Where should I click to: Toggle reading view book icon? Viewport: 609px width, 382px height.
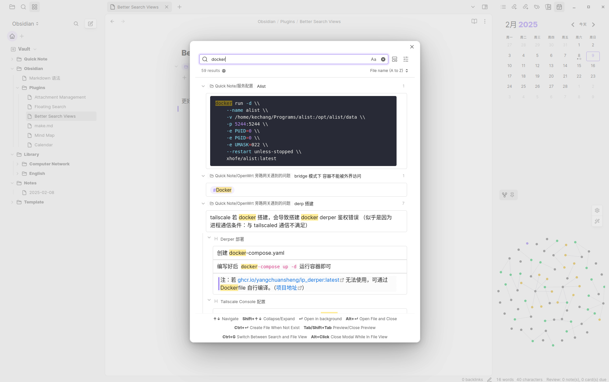coord(474,21)
